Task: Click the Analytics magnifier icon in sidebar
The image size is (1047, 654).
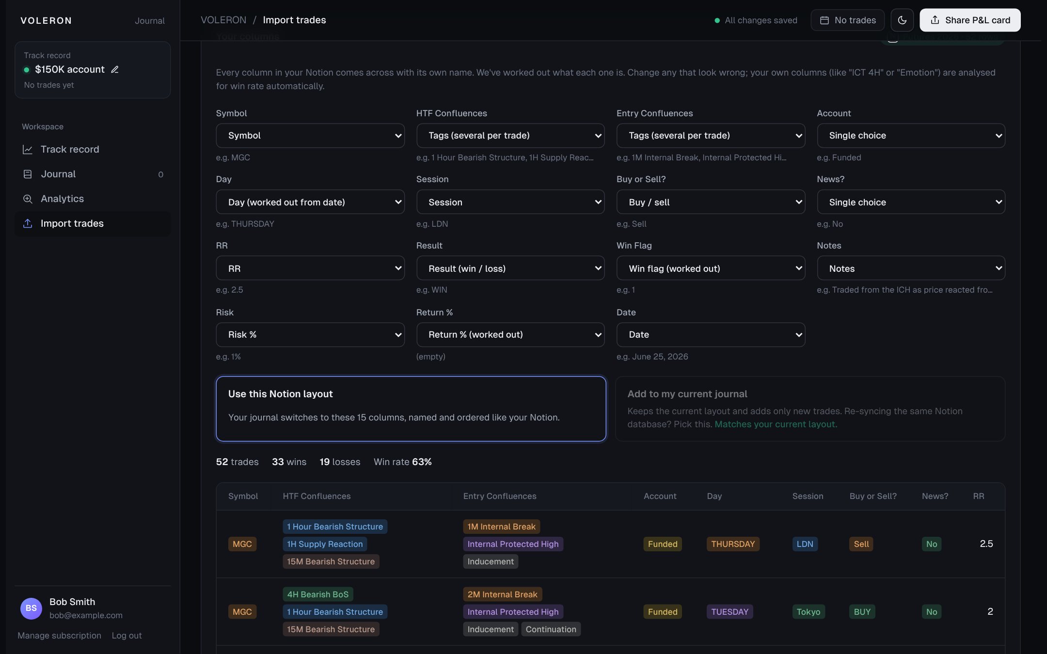Action: pos(28,199)
